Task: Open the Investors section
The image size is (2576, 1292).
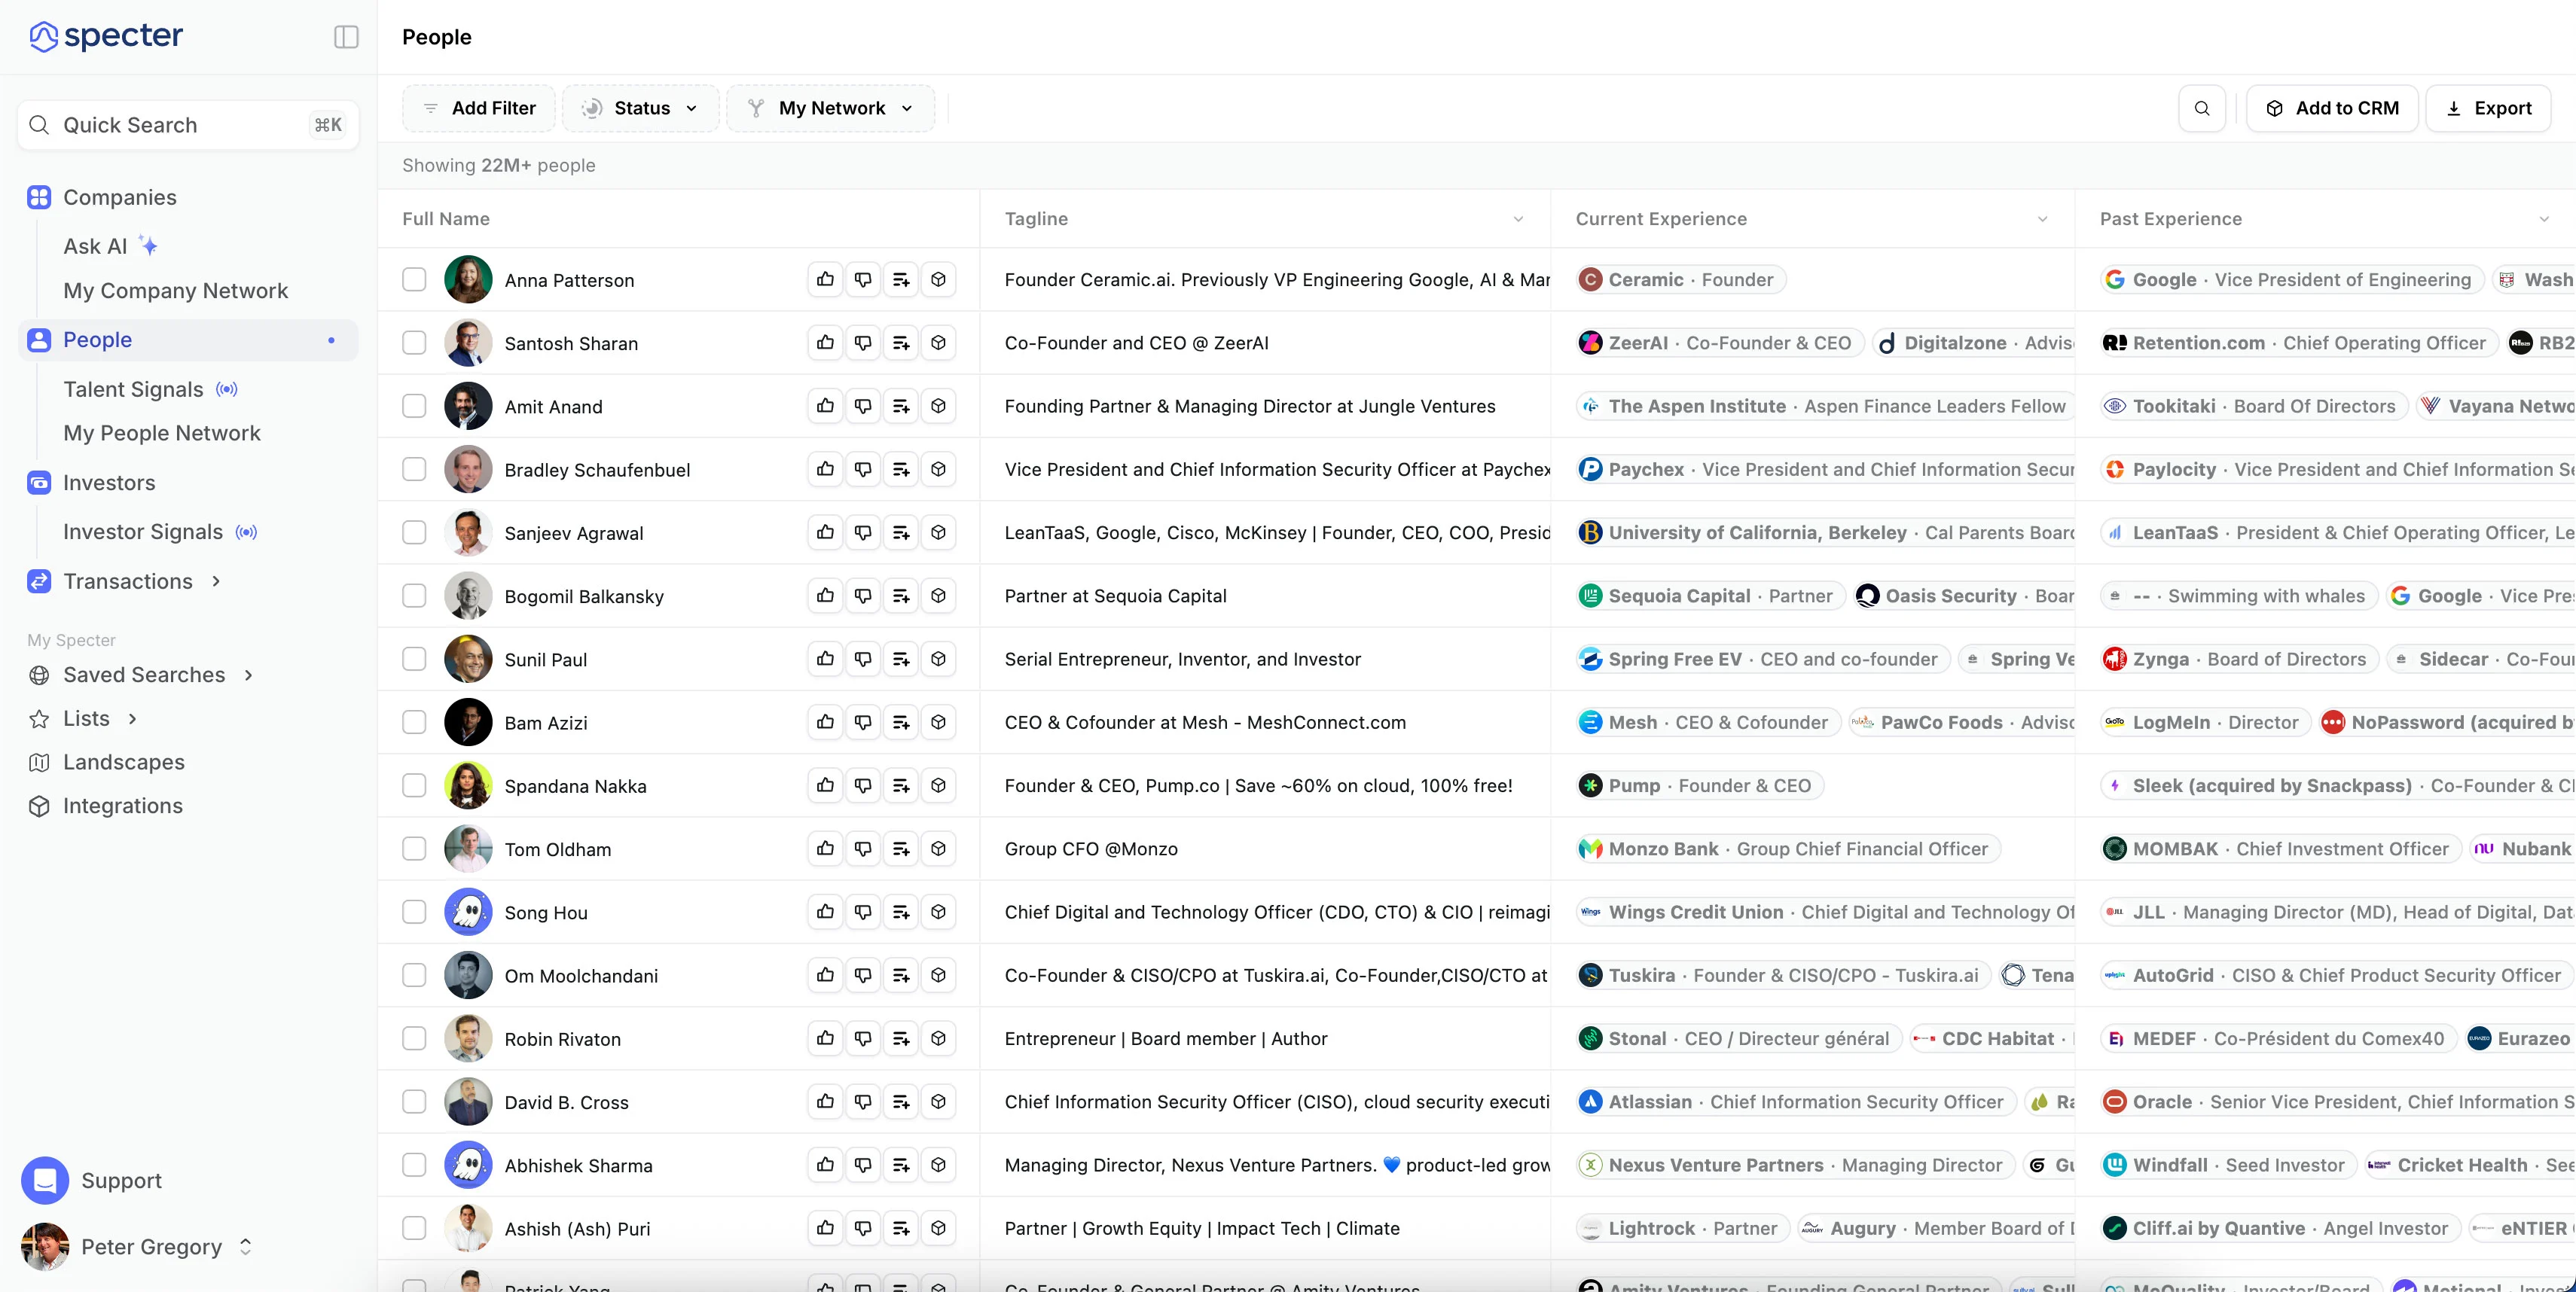Action: (x=109, y=483)
